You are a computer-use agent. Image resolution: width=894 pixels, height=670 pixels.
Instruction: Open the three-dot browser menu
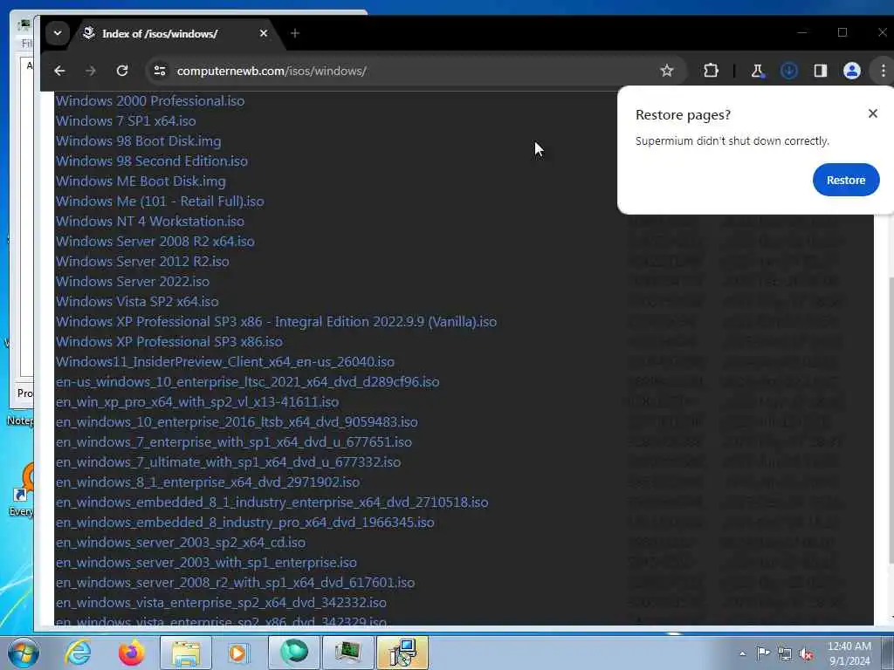coord(884,71)
